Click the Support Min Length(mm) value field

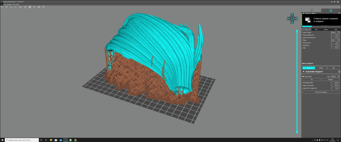point(335,88)
